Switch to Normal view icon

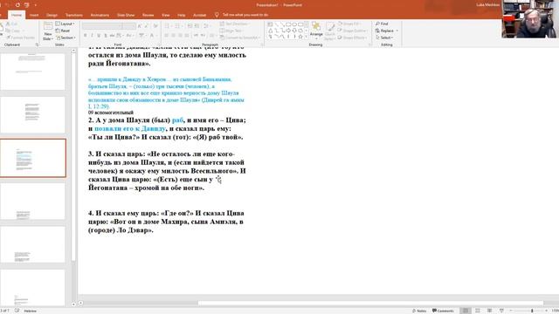(x=466, y=311)
